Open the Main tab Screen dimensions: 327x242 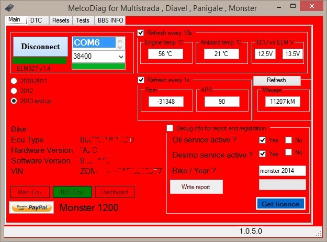point(16,20)
